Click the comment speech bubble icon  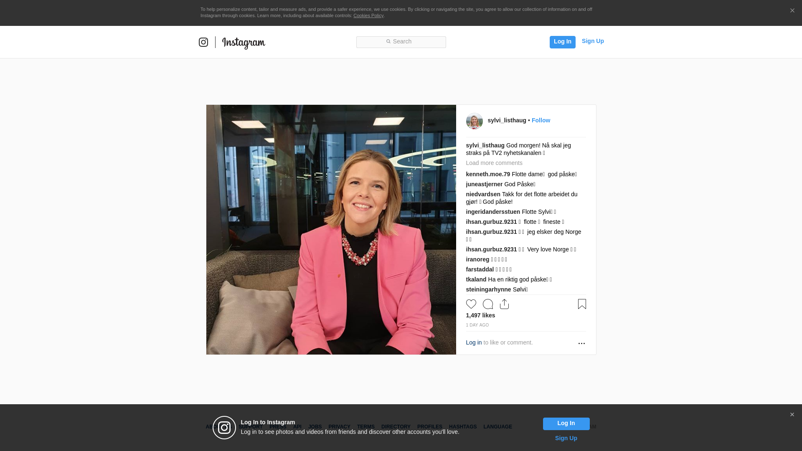(487, 304)
